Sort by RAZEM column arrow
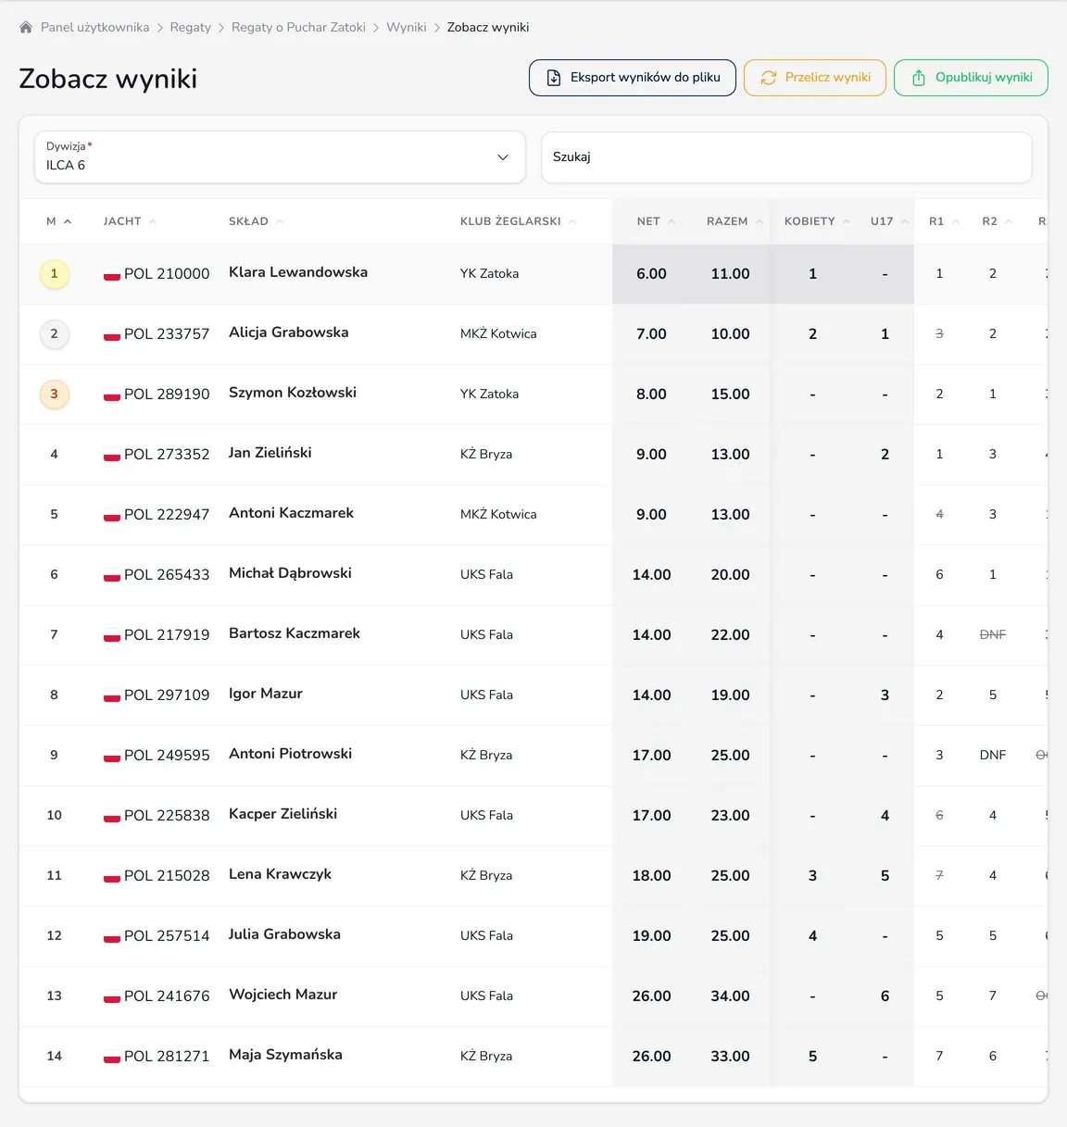 [759, 221]
